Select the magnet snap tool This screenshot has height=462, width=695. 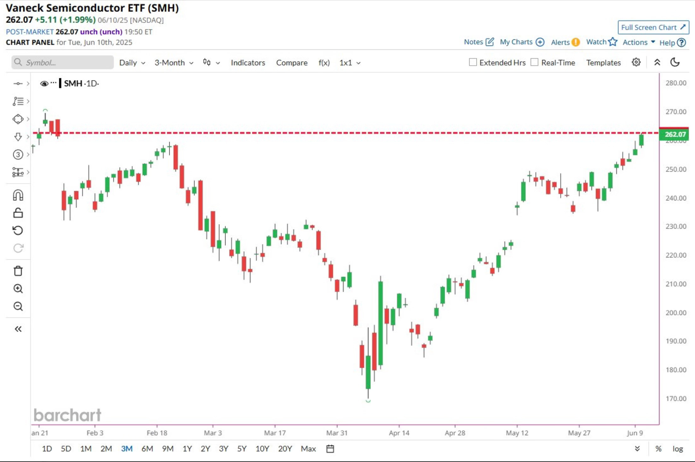[x=18, y=195]
